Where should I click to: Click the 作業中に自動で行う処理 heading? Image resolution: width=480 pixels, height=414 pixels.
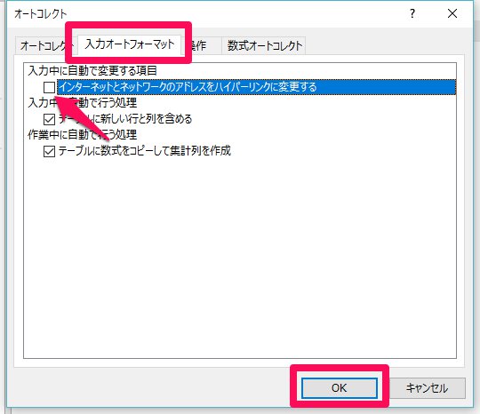click(83, 135)
